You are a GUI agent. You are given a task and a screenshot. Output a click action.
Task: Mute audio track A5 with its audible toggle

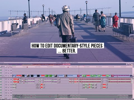(1, 90)
